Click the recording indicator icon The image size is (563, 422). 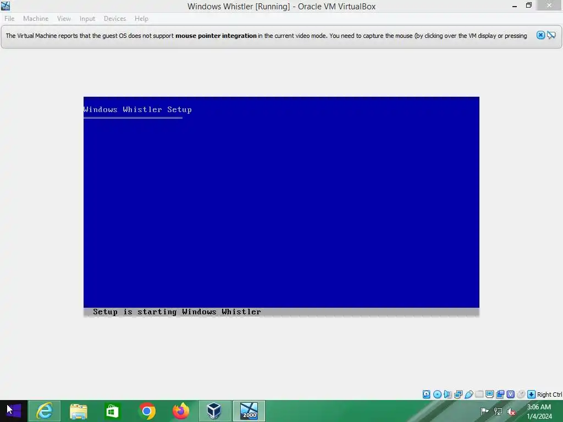[500, 395]
